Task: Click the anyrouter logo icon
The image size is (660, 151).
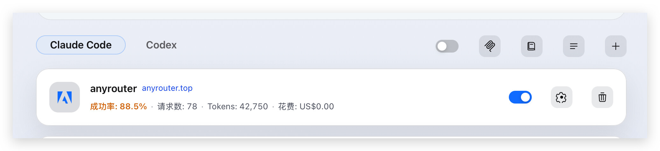Action: pyautogui.click(x=65, y=97)
